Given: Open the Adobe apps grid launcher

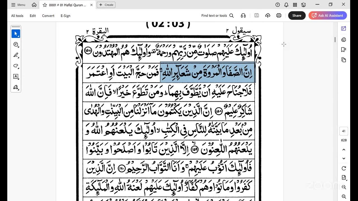Looking at the screenshot, I should click(x=295, y=5).
